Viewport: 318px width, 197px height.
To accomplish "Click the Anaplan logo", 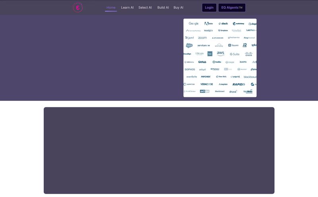I will [x=223, y=84].
